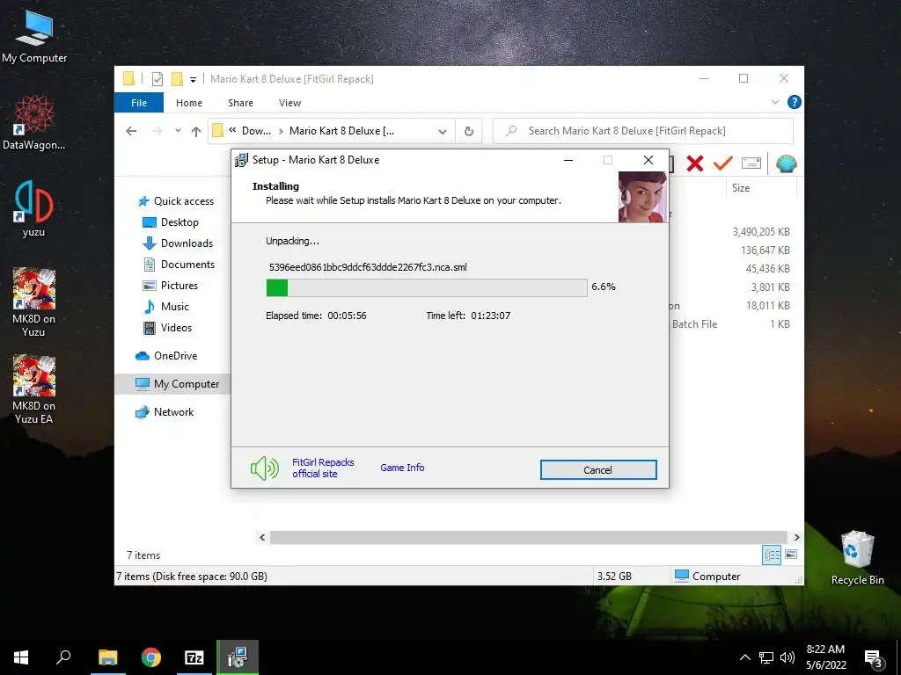Screen dimensions: 901x675
Task: Select Videos in navigation pane
Action: click(x=167, y=328)
